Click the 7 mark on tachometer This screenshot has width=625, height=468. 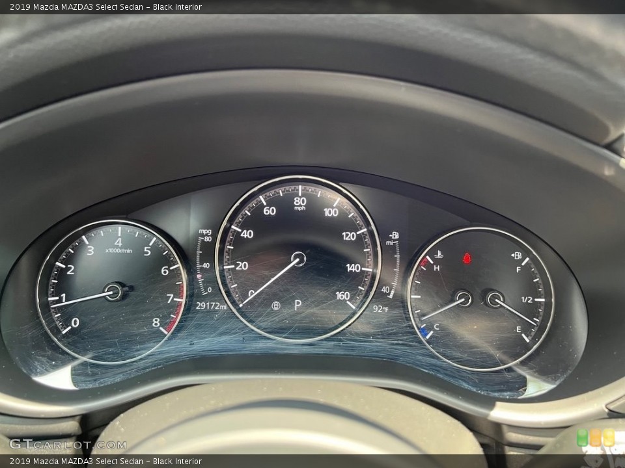(x=170, y=298)
